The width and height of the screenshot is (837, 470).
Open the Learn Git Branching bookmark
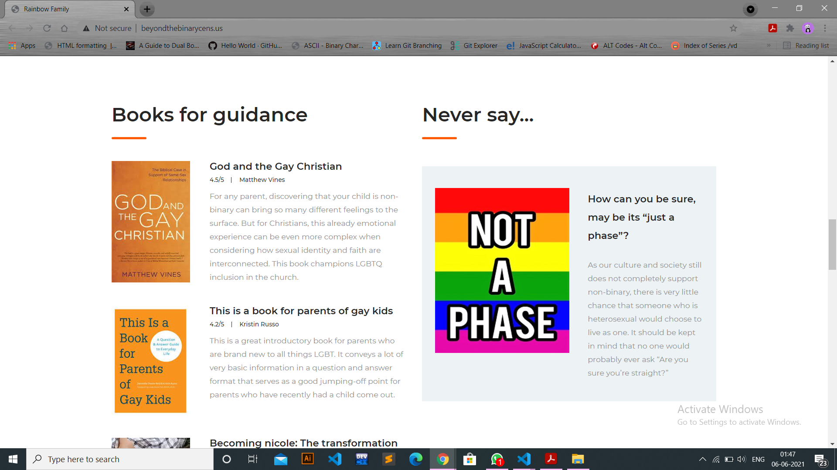407,45
